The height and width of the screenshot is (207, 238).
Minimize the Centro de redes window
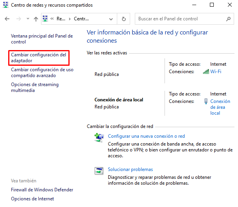[x=194, y=5]
